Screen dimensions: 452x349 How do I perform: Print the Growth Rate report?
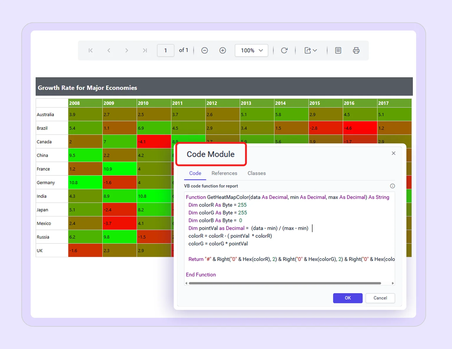click(356, 50)
